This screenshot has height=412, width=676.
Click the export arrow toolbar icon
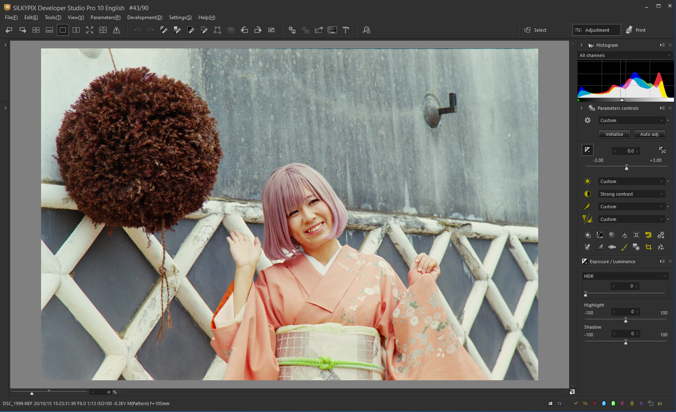click(x=319, y=30)
